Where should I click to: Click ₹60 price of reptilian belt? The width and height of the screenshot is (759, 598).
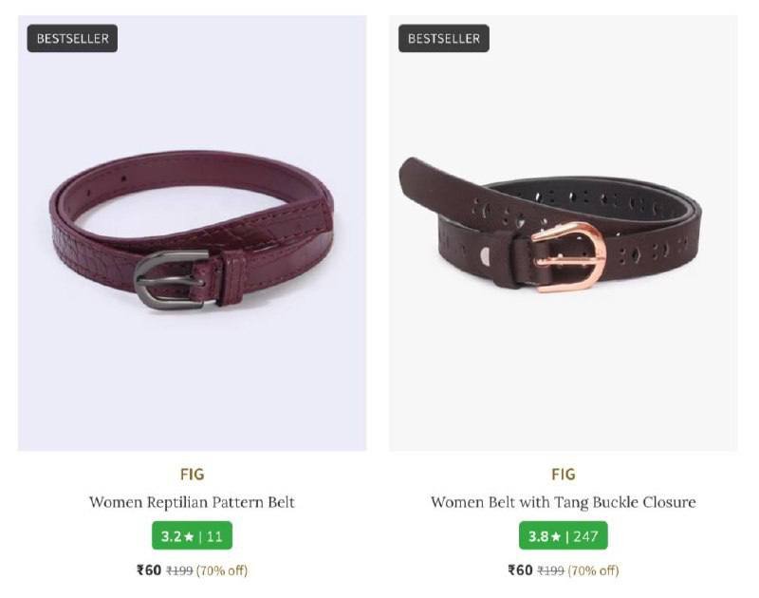[149, 570]
